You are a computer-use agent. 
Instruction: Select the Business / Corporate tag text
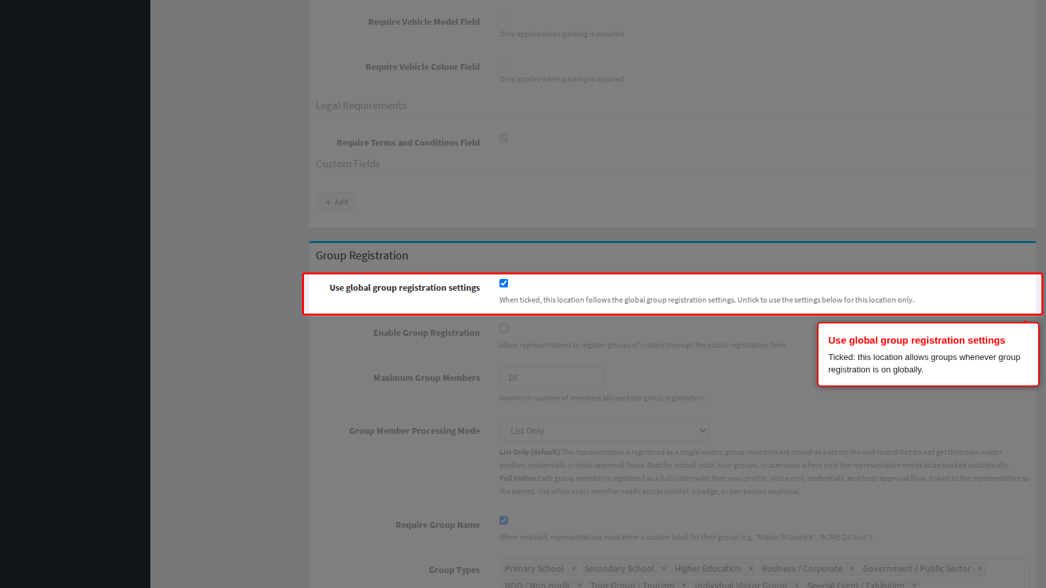(x=802, y=569)
